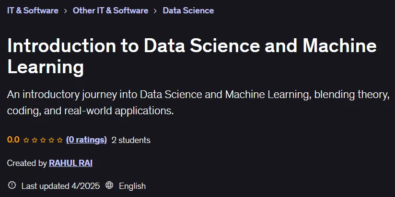Click the English language label
The height and width of the screenshot is (197, 395).
tap(132, 186)
